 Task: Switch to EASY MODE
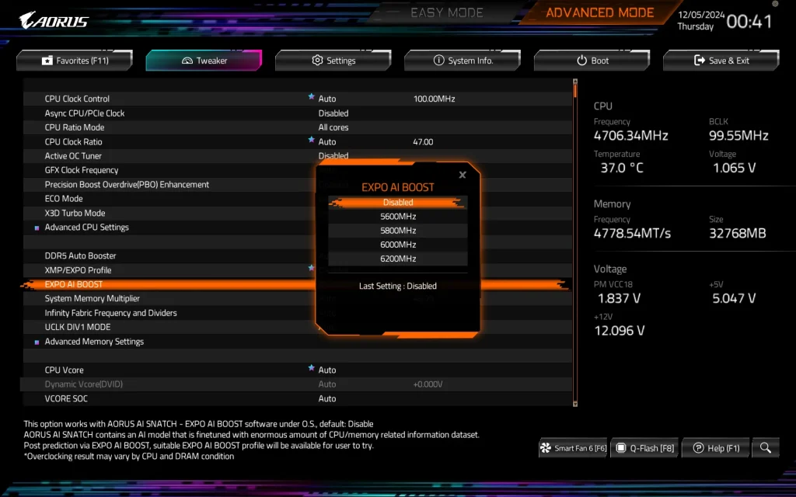pyautogui.click(x=447, y=12)
